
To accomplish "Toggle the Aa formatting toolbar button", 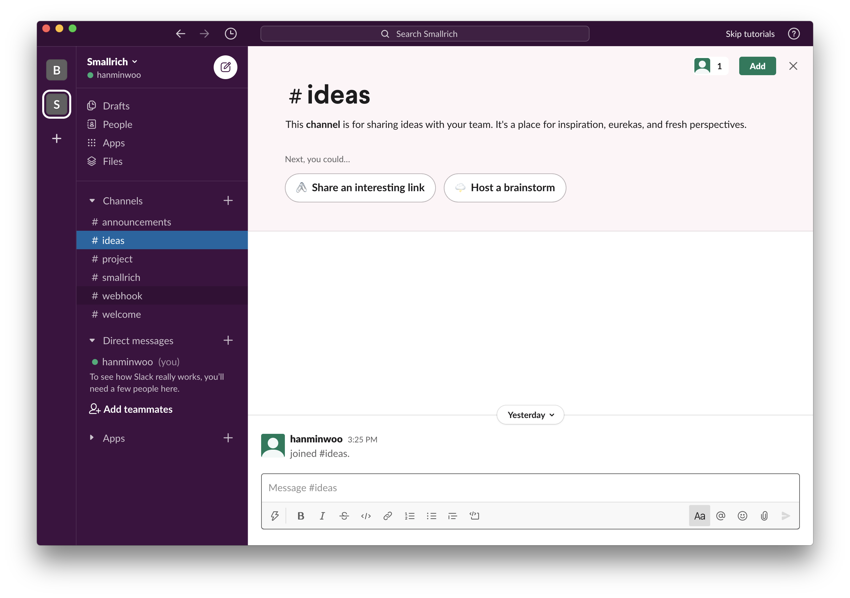I will (699, 516).
